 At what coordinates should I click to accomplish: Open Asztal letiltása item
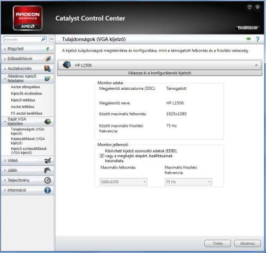[x=22, y=107]
